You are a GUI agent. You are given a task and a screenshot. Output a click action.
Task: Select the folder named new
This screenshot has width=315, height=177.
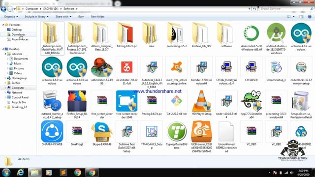[152, 35]
